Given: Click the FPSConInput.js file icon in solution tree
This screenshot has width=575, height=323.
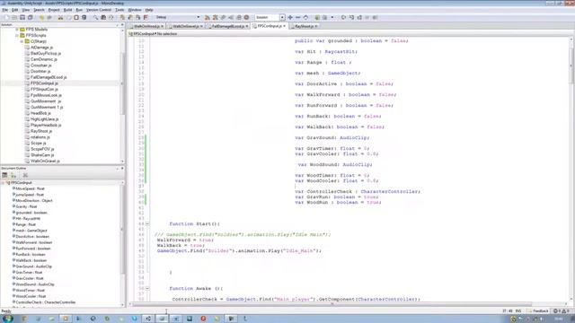Looking at the screenshot, I should (x=27, y=83).
